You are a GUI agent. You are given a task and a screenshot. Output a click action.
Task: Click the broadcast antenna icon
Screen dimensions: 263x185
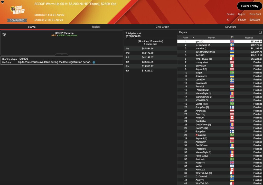pos(4,35)
